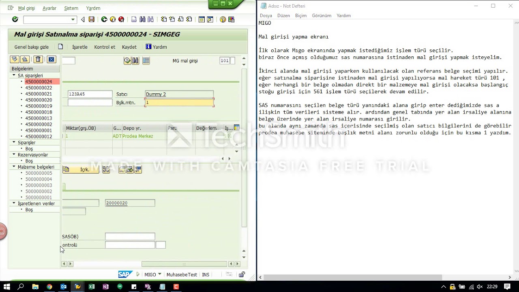Click the Customize Local Layout icon
The width and height of the screenshot is (519, 292).
[231, 19]
